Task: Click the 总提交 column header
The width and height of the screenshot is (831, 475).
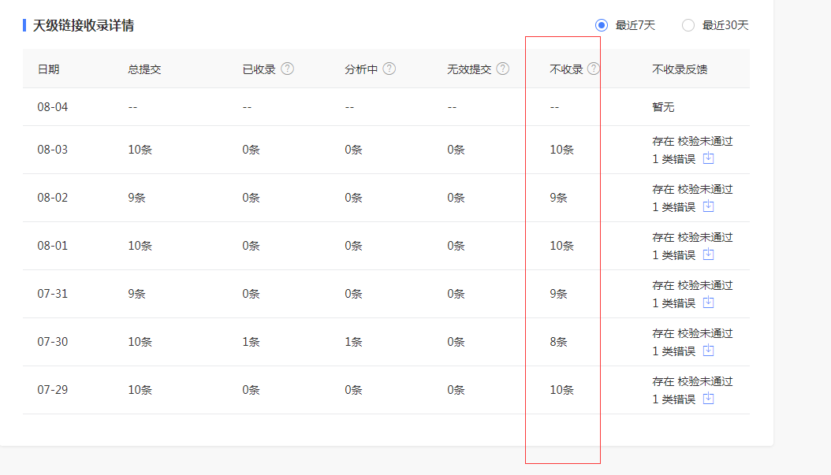Action: point(144,69)
